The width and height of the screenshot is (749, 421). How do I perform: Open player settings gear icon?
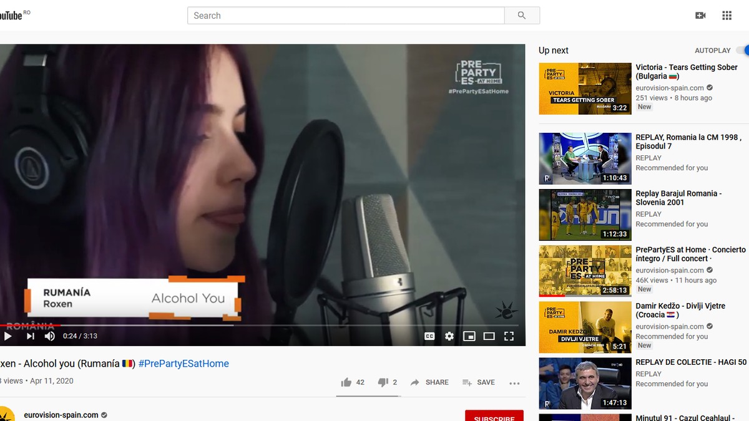point(449,336)
